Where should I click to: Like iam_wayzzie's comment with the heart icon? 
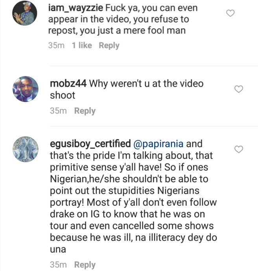click(x=230, y=13)
